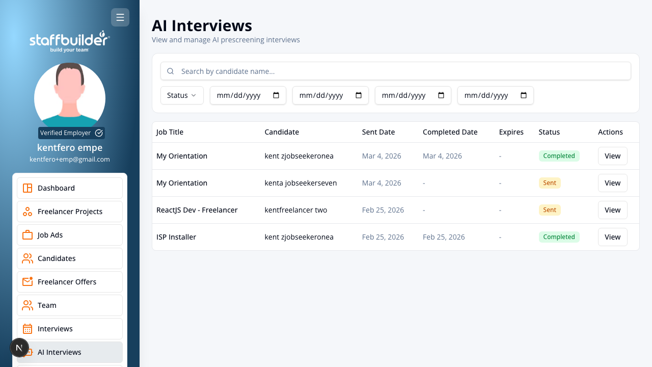Focus the search by candidate name field
This screenshot has height=367, width=652.
(396, 71)
